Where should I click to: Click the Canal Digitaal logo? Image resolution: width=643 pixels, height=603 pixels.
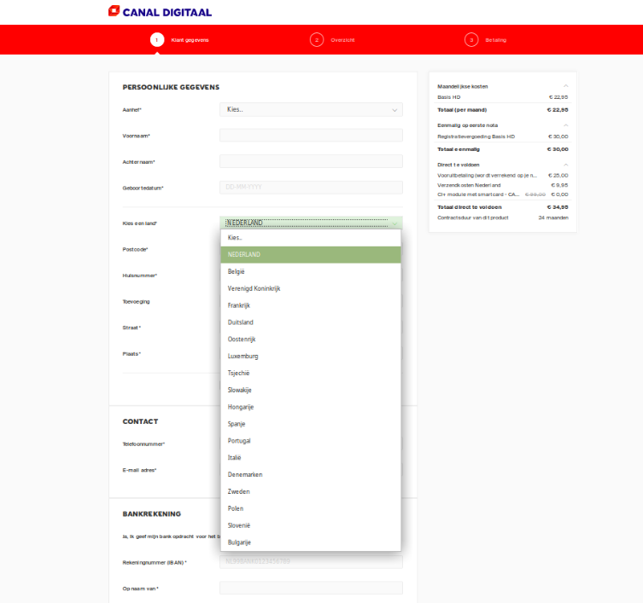[x=160, y=12]
